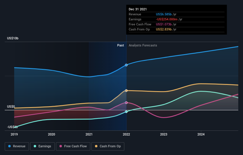Screen dimensions: 243x155
Task: Click the orange Cash From Op legend dot
Action: 96,146
